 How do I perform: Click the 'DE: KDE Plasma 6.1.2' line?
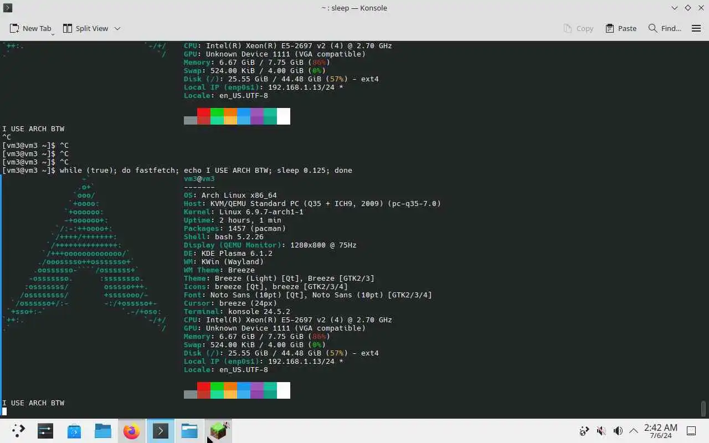click(x=228, y=253)
